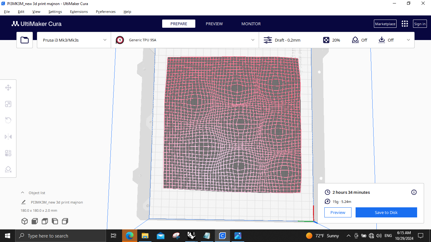Switch to top view cube
This screenshot has width=431, height=242.
point(45,221)
